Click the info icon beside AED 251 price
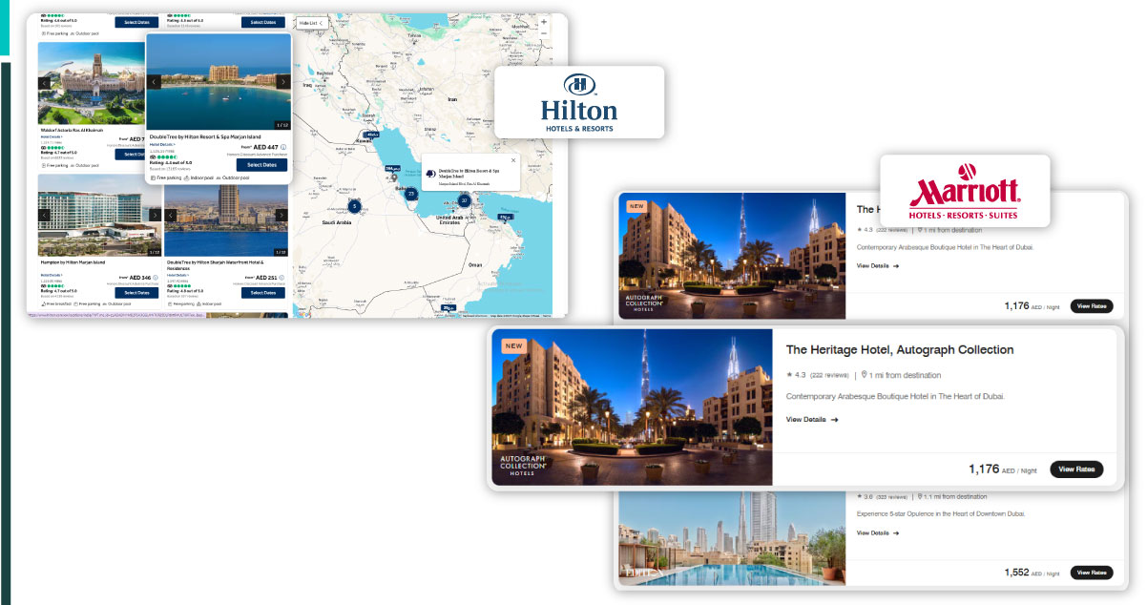The image size is (1147, 605). coord(280,277)
